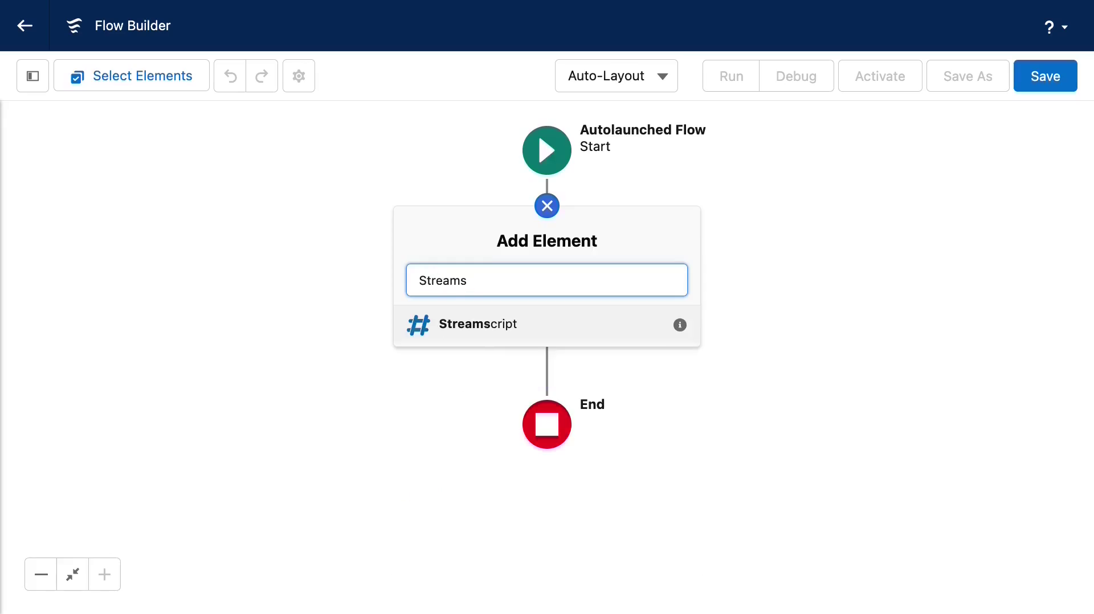
Task: Toggle the left toolbox panel
Action: tap(32, 76)
